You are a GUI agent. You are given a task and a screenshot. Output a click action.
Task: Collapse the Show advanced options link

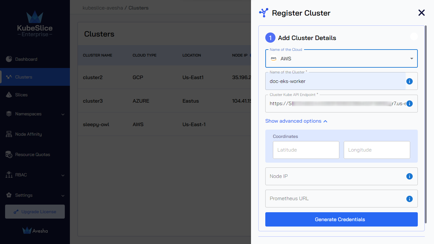pyautogui.click(x=296, y=121)
